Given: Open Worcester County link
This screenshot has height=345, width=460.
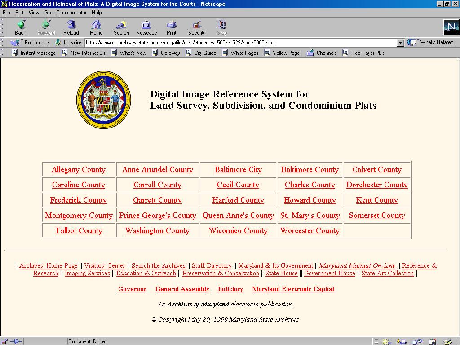Looking at the screenshot, I should point(310,230).
